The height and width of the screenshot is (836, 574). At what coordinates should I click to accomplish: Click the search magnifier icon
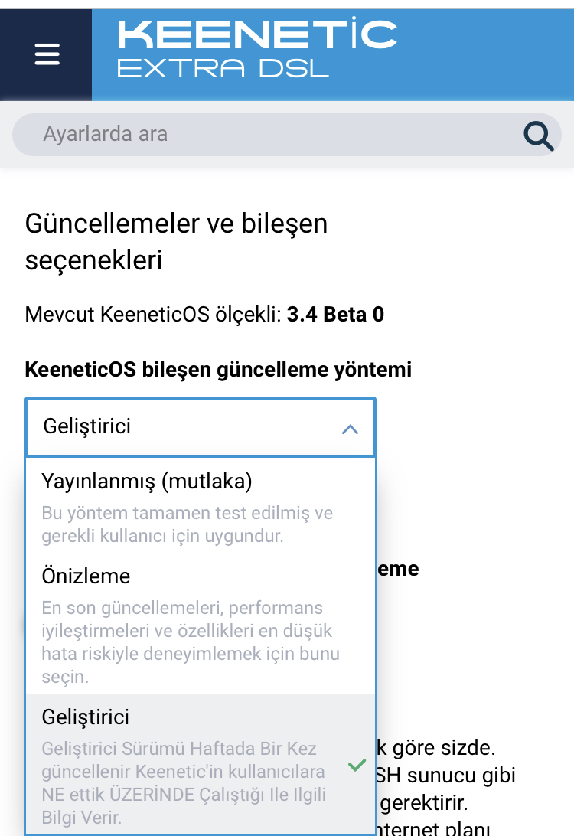[x=538, y=136]
